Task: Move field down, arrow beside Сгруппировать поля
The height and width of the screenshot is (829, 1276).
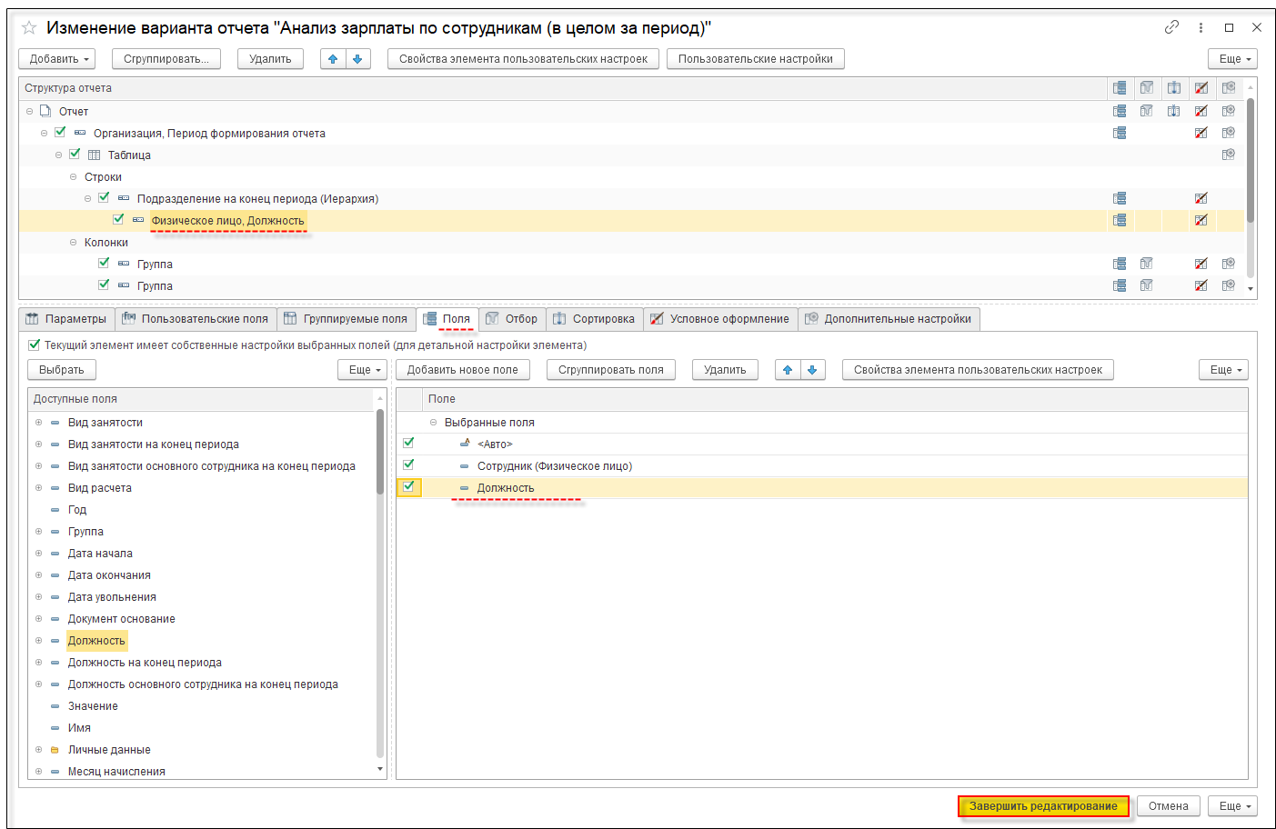Action: (812, 370)
